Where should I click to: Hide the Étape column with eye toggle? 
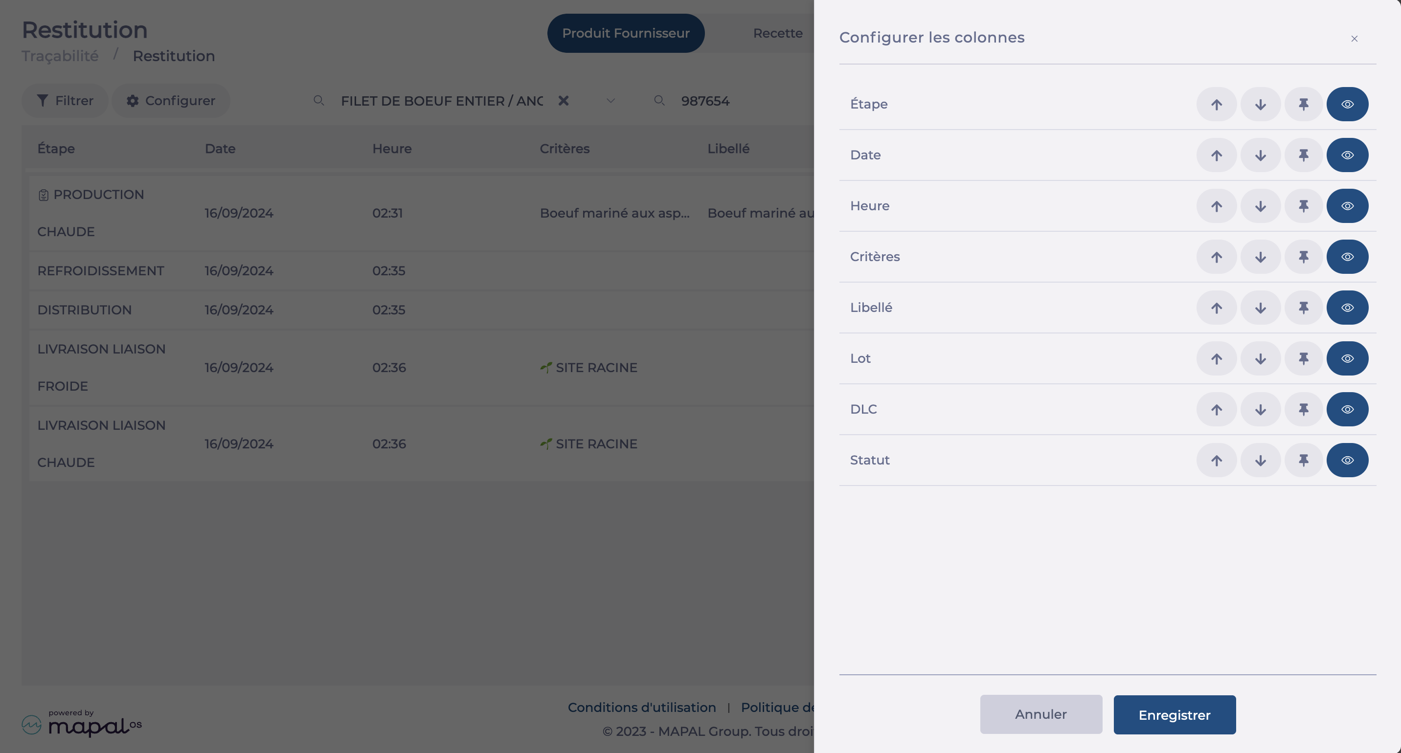(x=1347, y=104)
